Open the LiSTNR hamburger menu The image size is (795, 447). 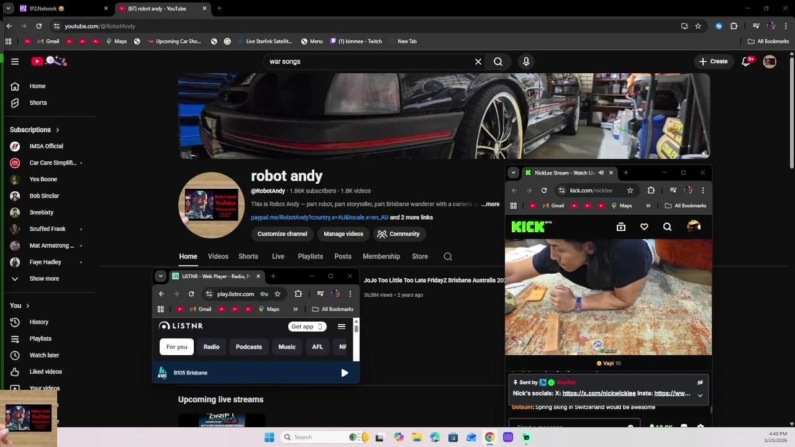tap(342, 327)
